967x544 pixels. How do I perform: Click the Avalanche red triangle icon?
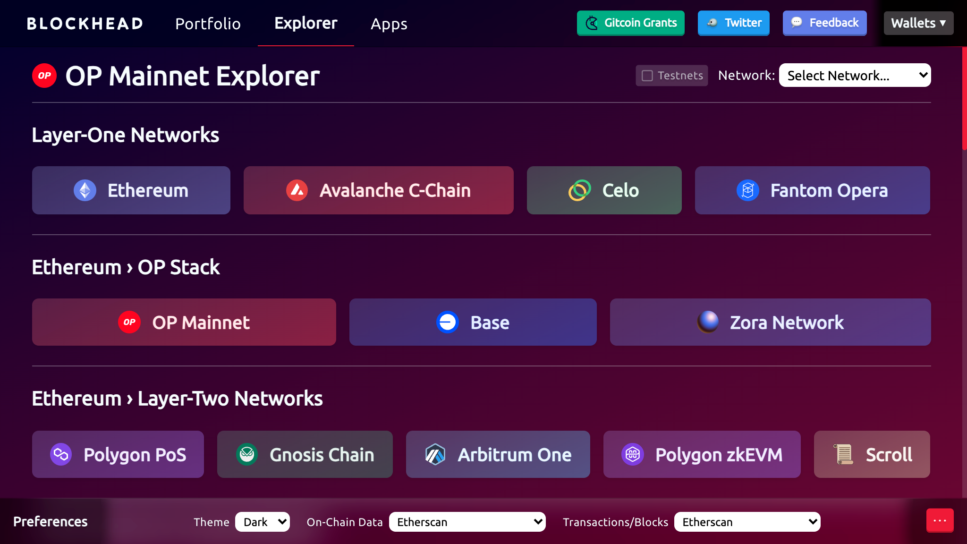(297, 190)
